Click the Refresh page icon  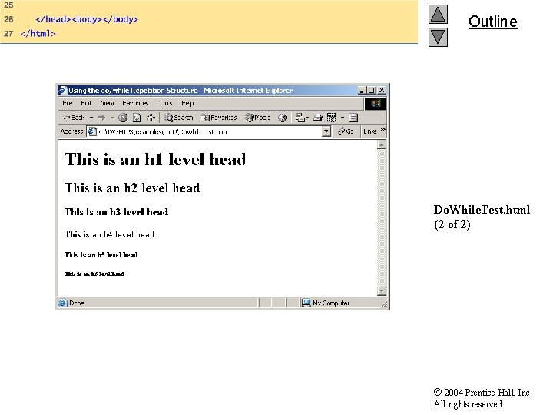click(x=137, y=118)
